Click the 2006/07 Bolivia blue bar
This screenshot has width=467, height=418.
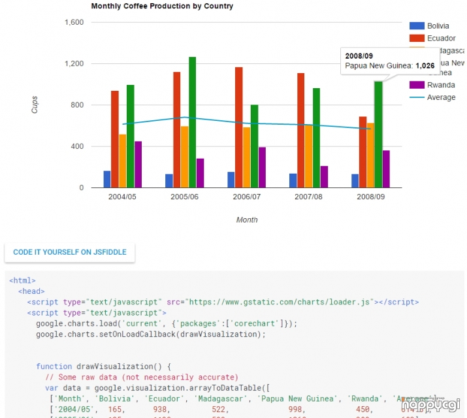[x=231, y=180]
